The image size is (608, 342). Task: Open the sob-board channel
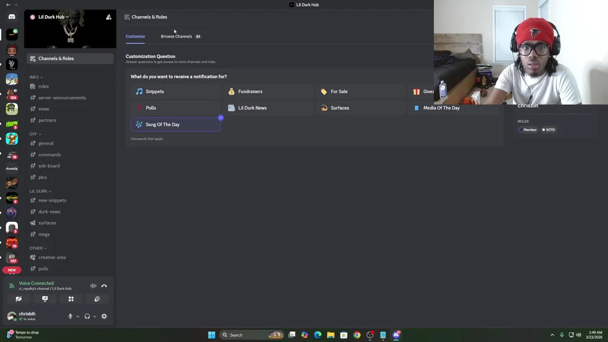tap(70, 166)
